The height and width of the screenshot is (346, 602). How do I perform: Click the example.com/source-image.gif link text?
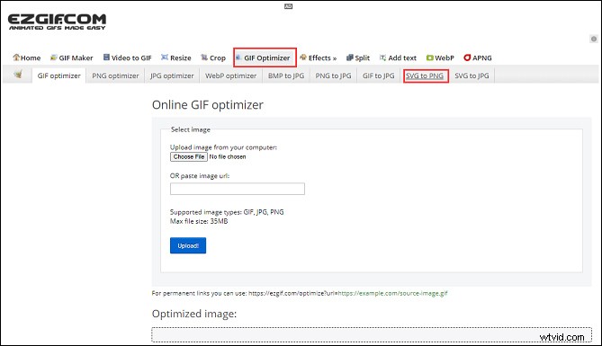392,294
